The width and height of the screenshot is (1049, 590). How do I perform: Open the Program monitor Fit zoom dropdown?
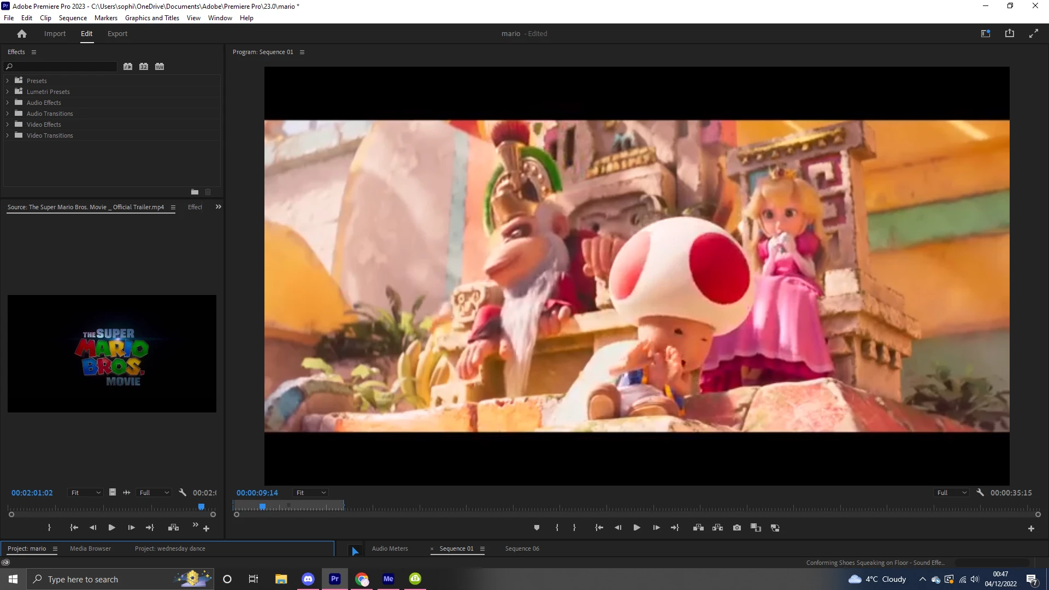coord(311,493)
